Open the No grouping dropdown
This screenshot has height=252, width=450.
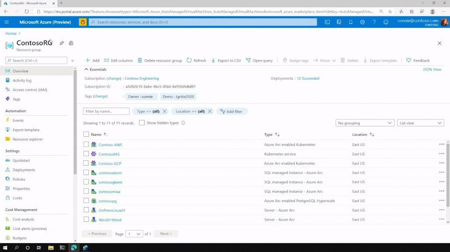(364, 123)
